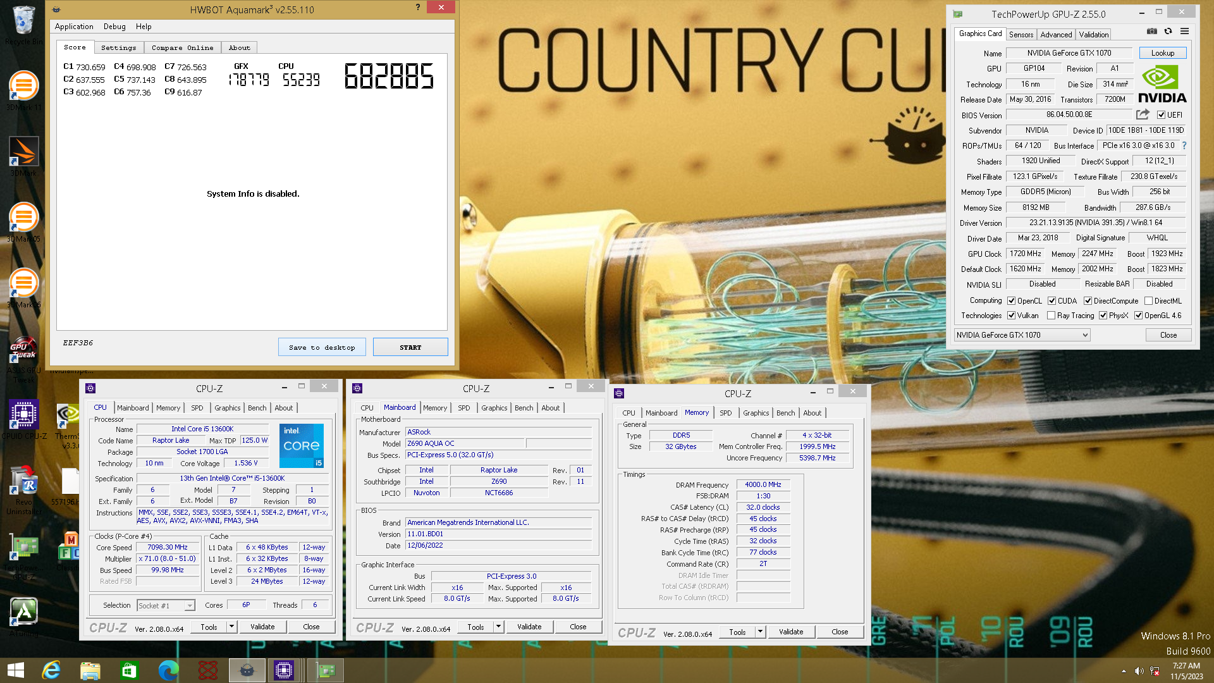The height and width of the screenshot is (683, 1214).
Task: Open File Explorer from taskbar
Action: click(x=90, y=670)
